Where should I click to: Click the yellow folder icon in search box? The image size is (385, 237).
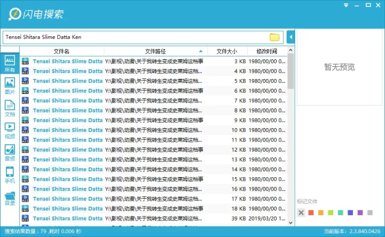pyautogui.click(x=274, y=37)
